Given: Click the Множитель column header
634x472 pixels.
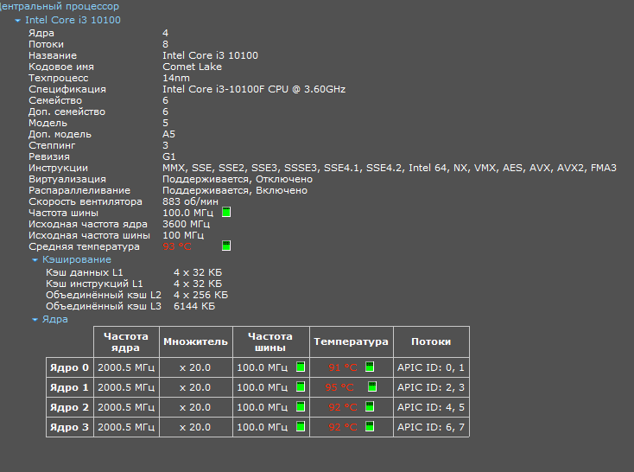Looking at the screenshot, I should (196, 342).
